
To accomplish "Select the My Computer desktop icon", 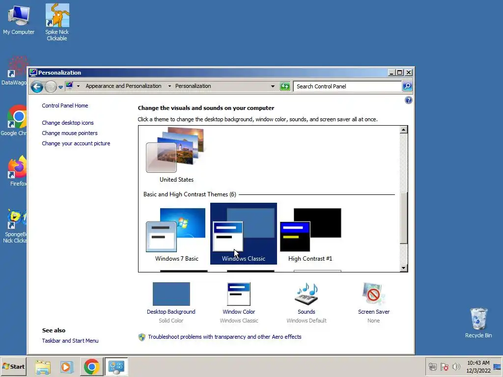I will tap(19, 20).
